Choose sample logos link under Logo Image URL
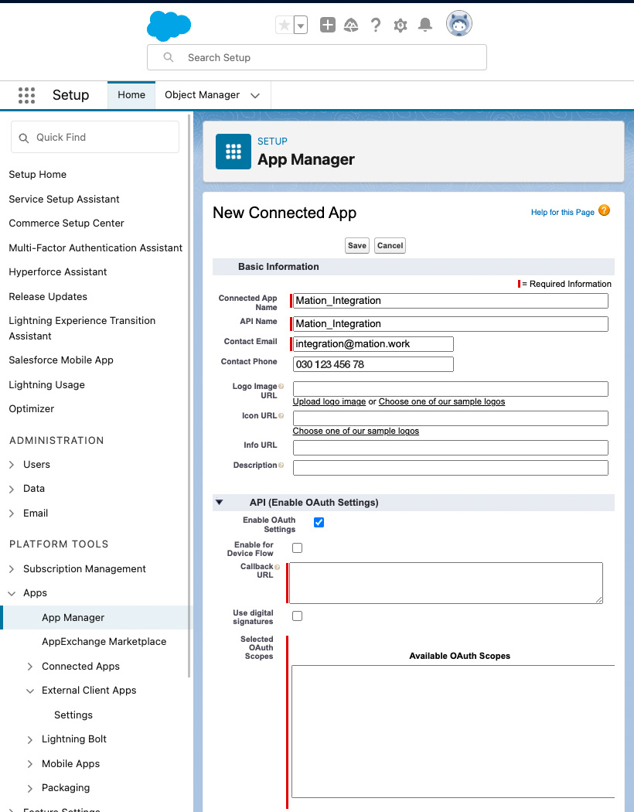The width and height of the screenshot is (634, 812). tap(441, 402)
